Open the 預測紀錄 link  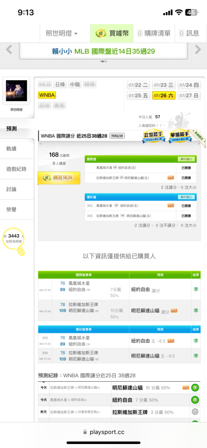click(117, 136)
